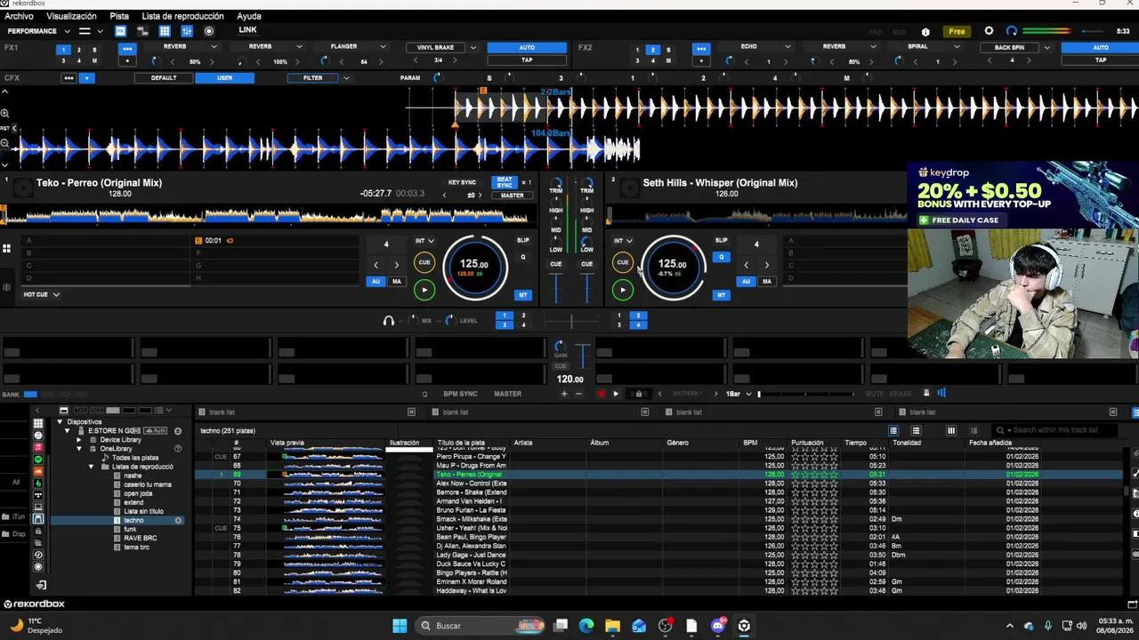This screenshot has height=640, width=1139.
Task: Toggle auto beat loop AU on deck 1
Action: click(x=376, y=282)
